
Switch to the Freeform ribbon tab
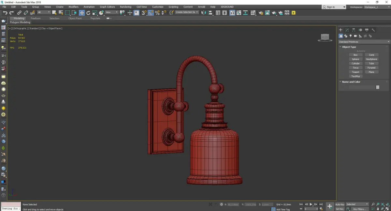coord(36,18)
